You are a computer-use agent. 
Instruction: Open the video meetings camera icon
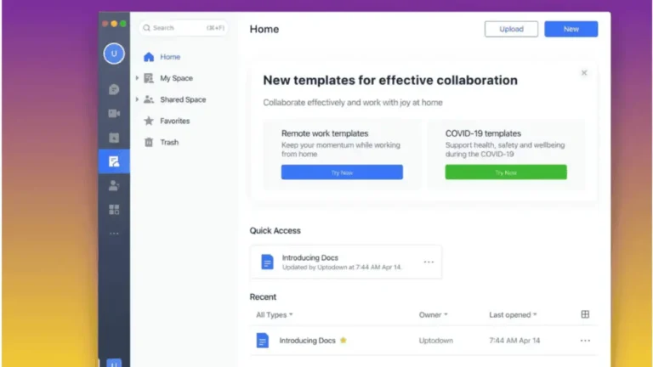click(114, 113)
